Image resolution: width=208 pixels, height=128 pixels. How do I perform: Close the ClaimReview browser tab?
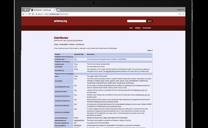pos(54,10)
